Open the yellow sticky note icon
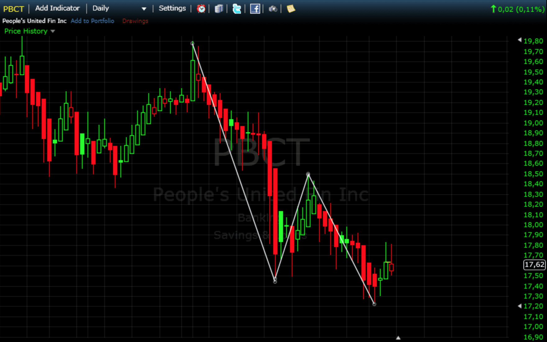This screenshot has height=342, width=547. point(291,9)
